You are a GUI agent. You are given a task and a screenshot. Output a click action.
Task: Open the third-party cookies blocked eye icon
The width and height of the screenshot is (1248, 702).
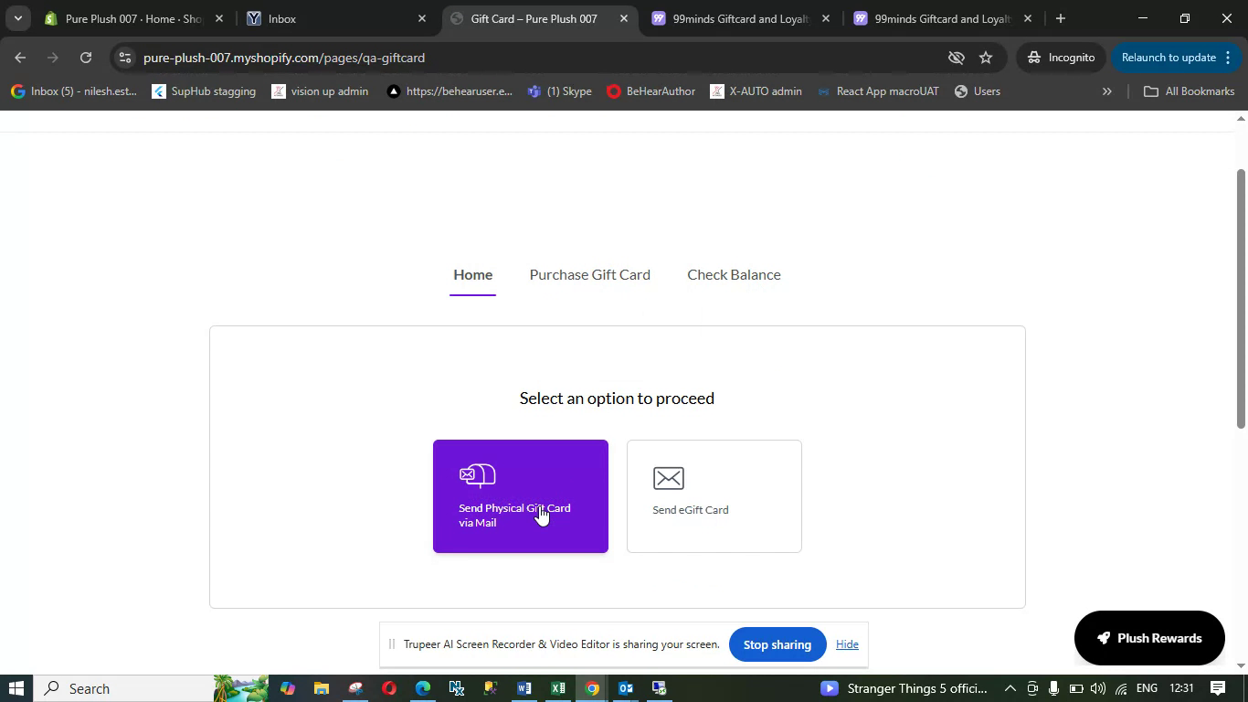[956, 58]
